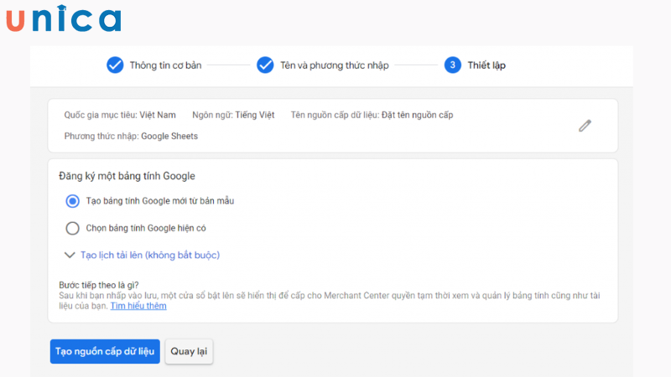Select Chọn bảng tính Google hiện có
Image resolution: width=671 pixels, height=377 pixels.
[x=72, y=228]
